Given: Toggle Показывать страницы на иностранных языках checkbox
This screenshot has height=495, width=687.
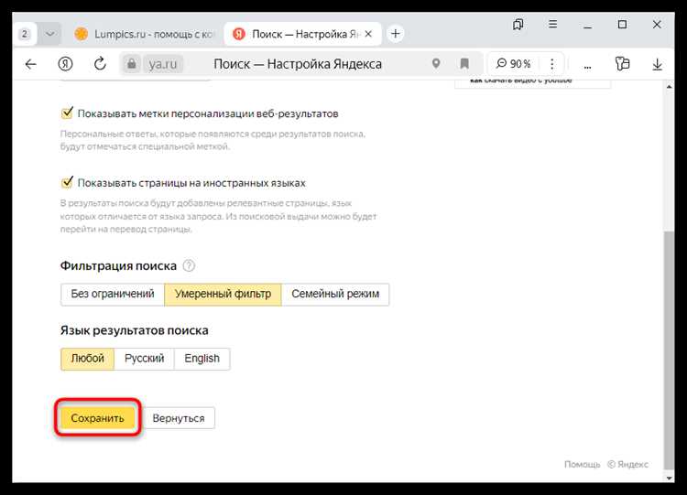Looking at the screenshot, I should 67,182.
